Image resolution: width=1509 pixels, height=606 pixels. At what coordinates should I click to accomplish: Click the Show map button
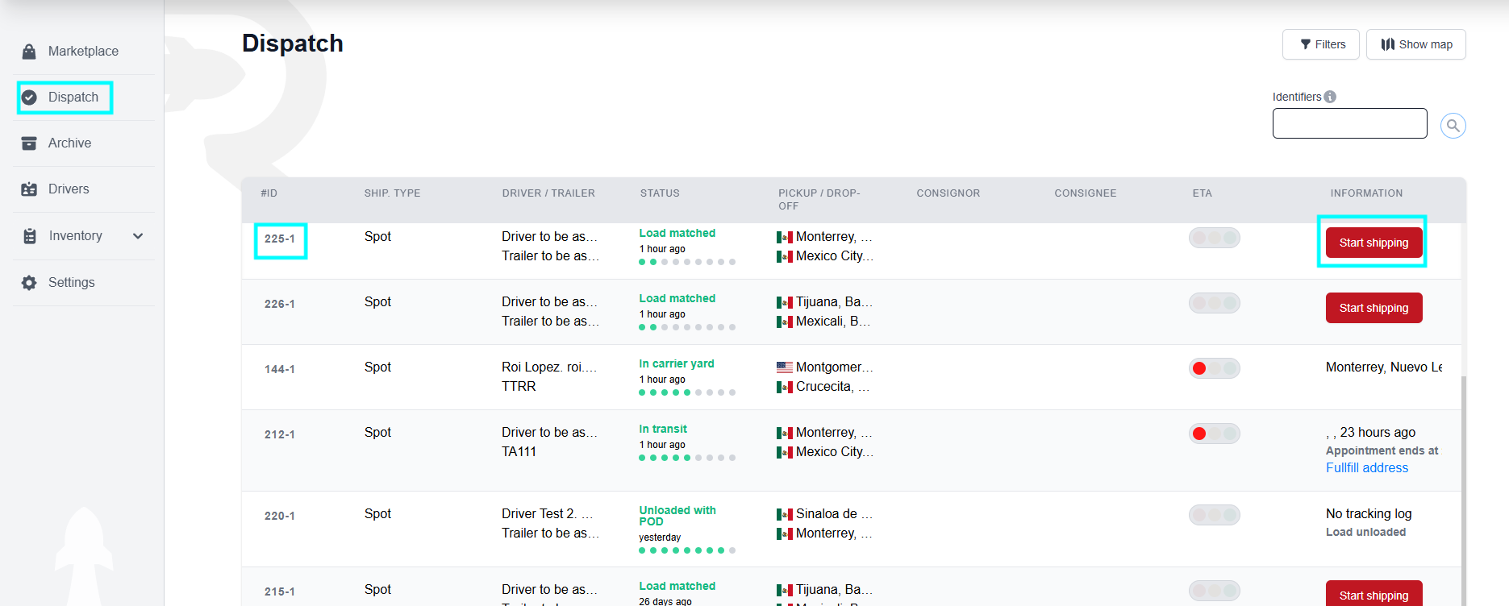coord(1416,44)
